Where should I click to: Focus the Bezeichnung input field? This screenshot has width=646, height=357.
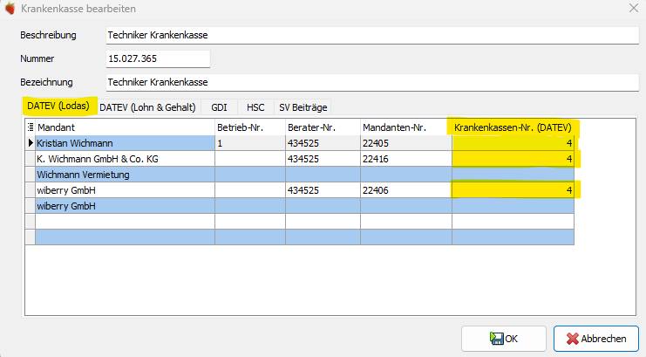(372, 82)
